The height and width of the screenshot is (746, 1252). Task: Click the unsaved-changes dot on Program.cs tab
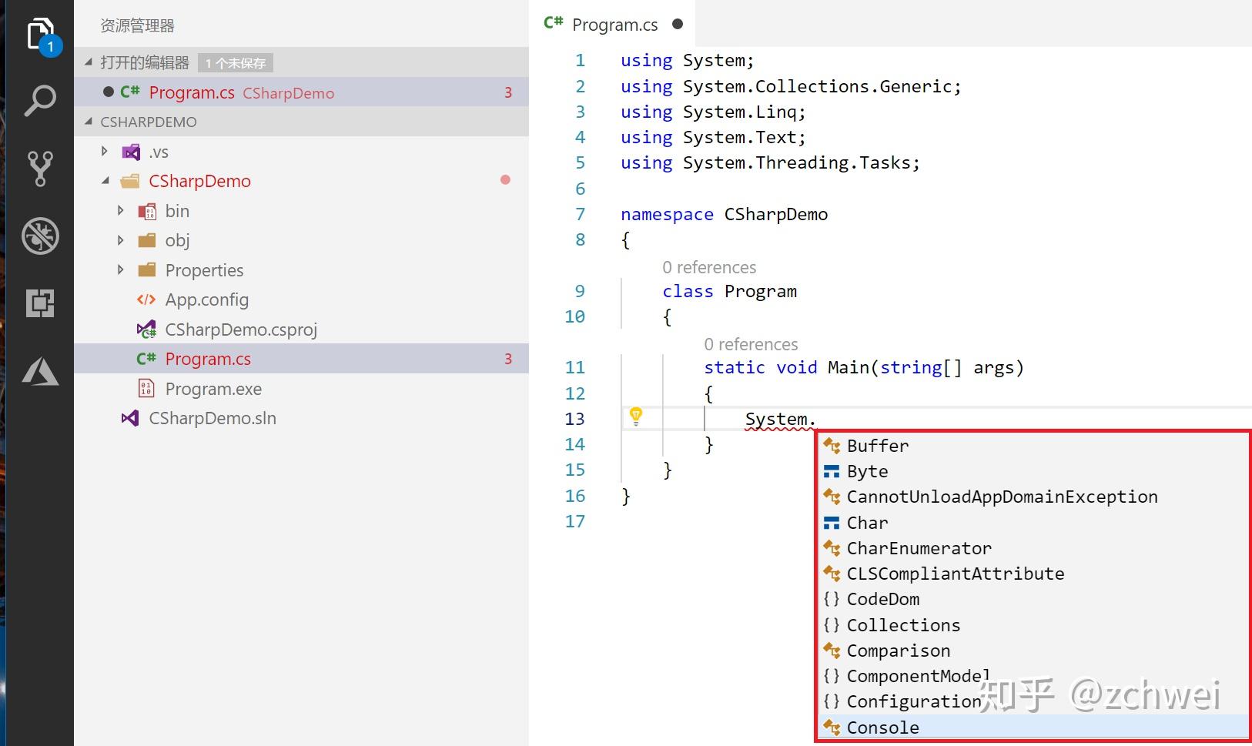tap(677, 24)
